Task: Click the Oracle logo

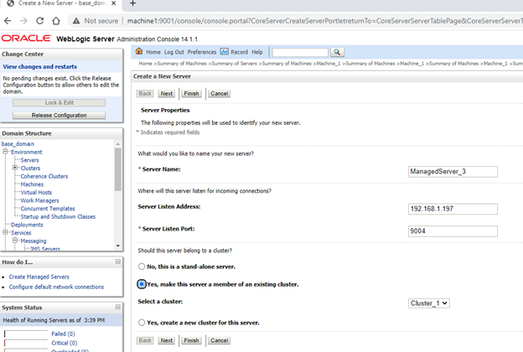Action: pos(27,38)
